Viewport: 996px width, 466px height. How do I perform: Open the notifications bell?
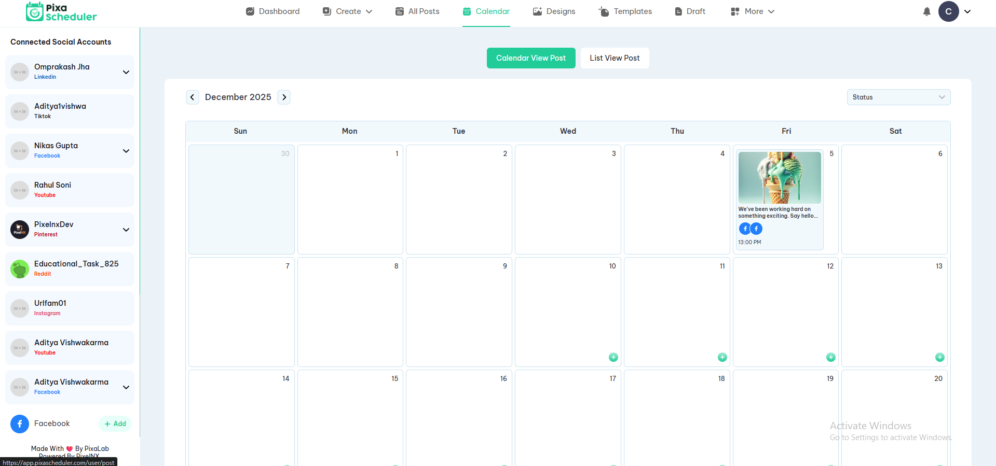[926, 11]
